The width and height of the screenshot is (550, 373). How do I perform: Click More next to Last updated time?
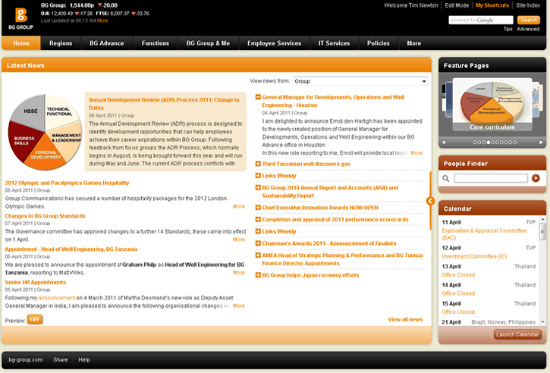pos(102,20)
